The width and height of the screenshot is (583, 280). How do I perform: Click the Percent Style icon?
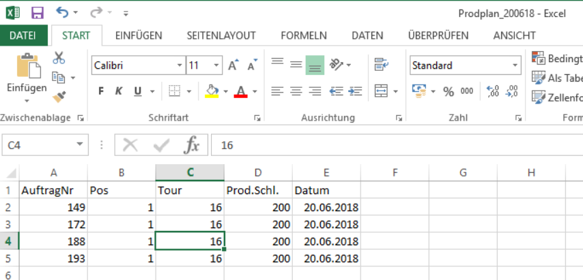click(x=449, y=91)
